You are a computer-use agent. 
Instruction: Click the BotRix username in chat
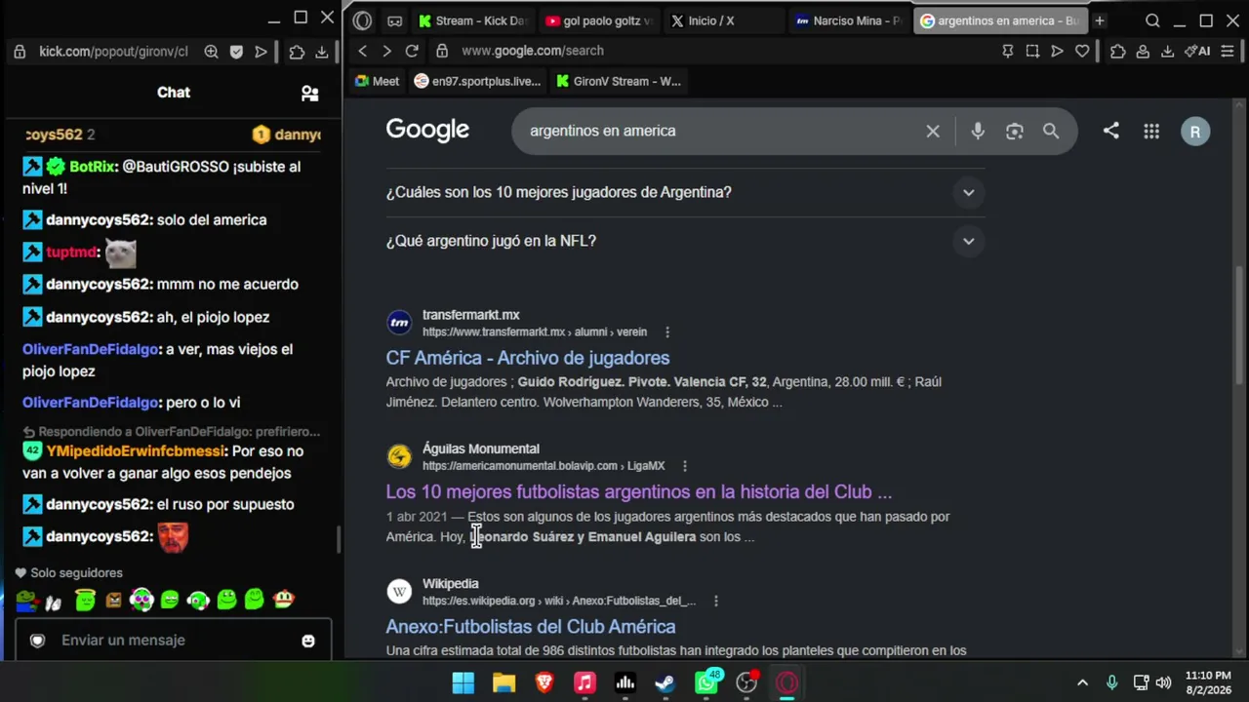(x=93, y=167)
